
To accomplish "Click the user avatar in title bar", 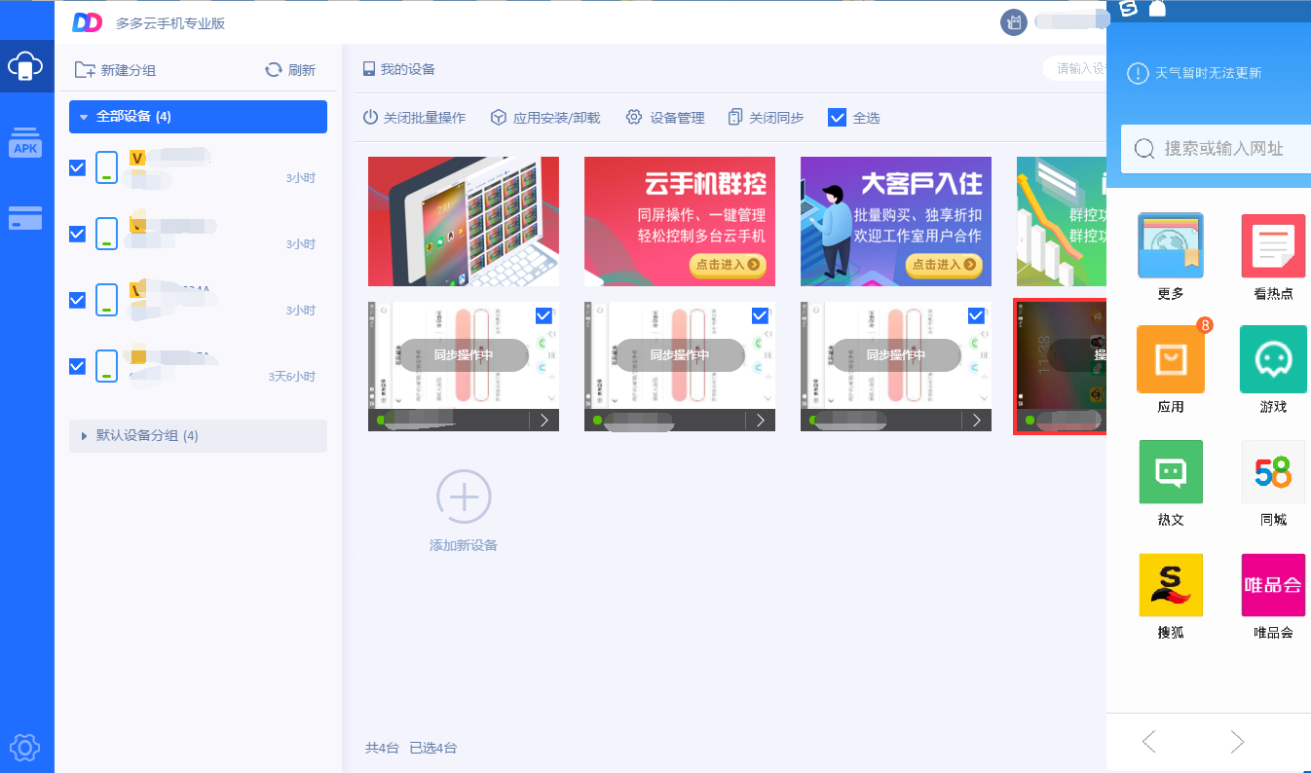I will [x=1014, y=22].
